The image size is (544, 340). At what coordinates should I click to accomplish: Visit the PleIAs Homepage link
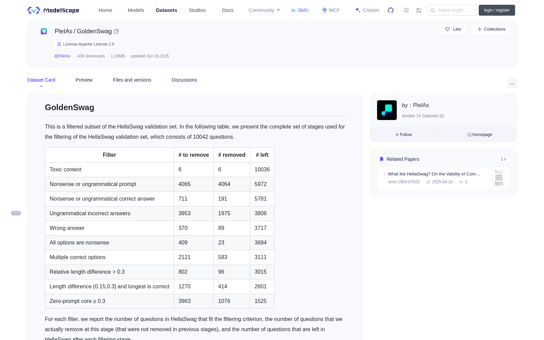pos(480,135)
